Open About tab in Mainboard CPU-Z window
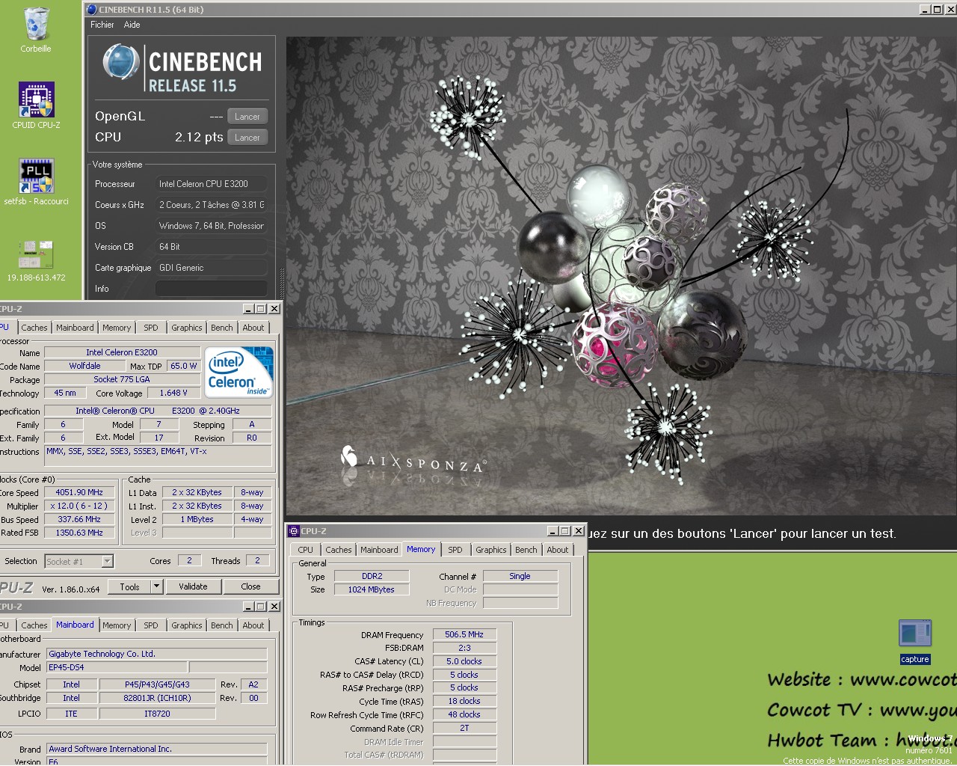Screen dimensions: 957x766 tap(253, 625)
